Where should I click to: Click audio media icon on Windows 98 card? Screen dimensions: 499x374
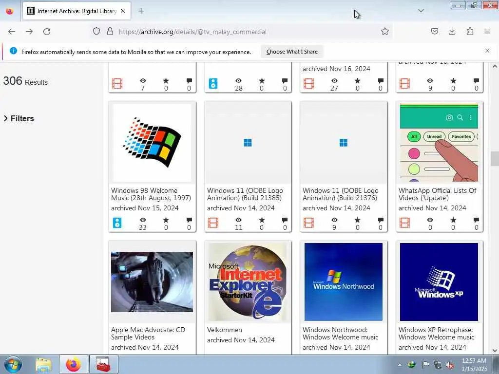(x=117, y=223)
